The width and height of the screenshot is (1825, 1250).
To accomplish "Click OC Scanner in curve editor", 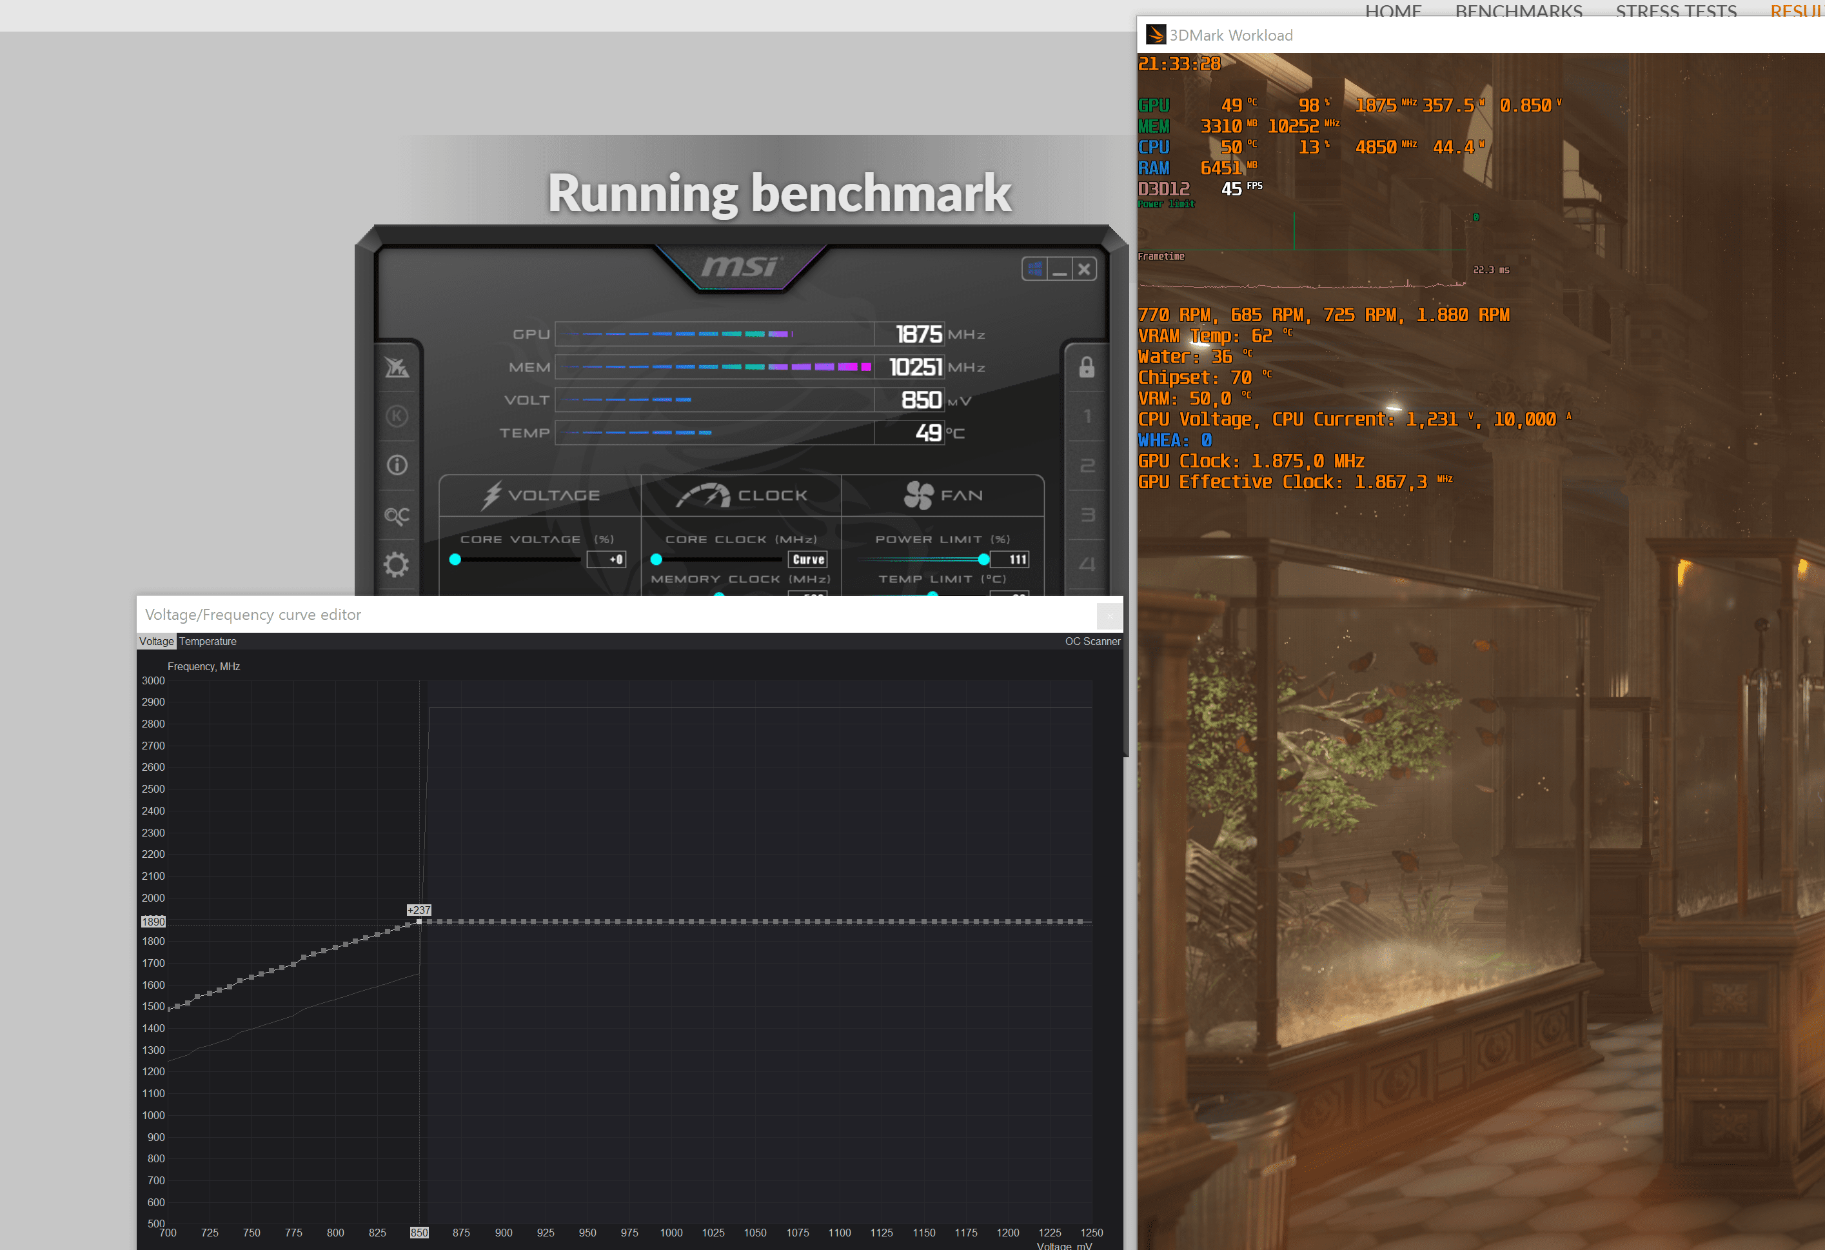I will click(x=1092, y=641).
